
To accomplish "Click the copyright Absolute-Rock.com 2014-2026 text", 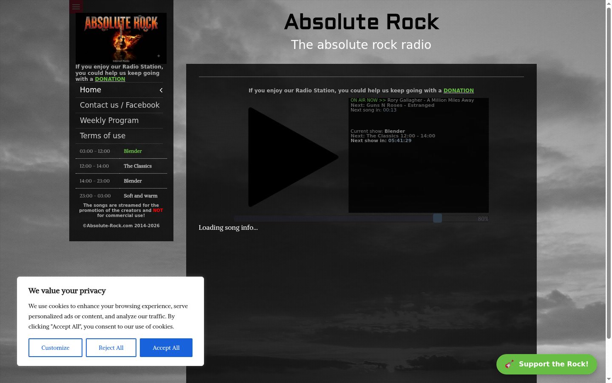I will (121, 226).
